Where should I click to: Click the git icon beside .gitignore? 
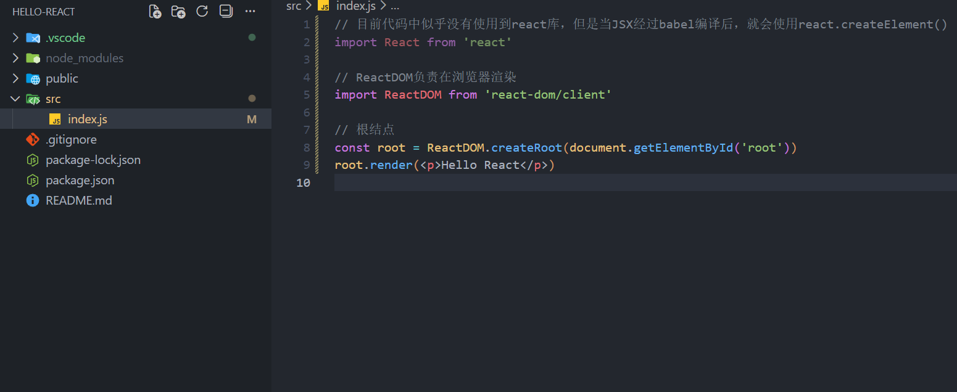tap(33, 139)
